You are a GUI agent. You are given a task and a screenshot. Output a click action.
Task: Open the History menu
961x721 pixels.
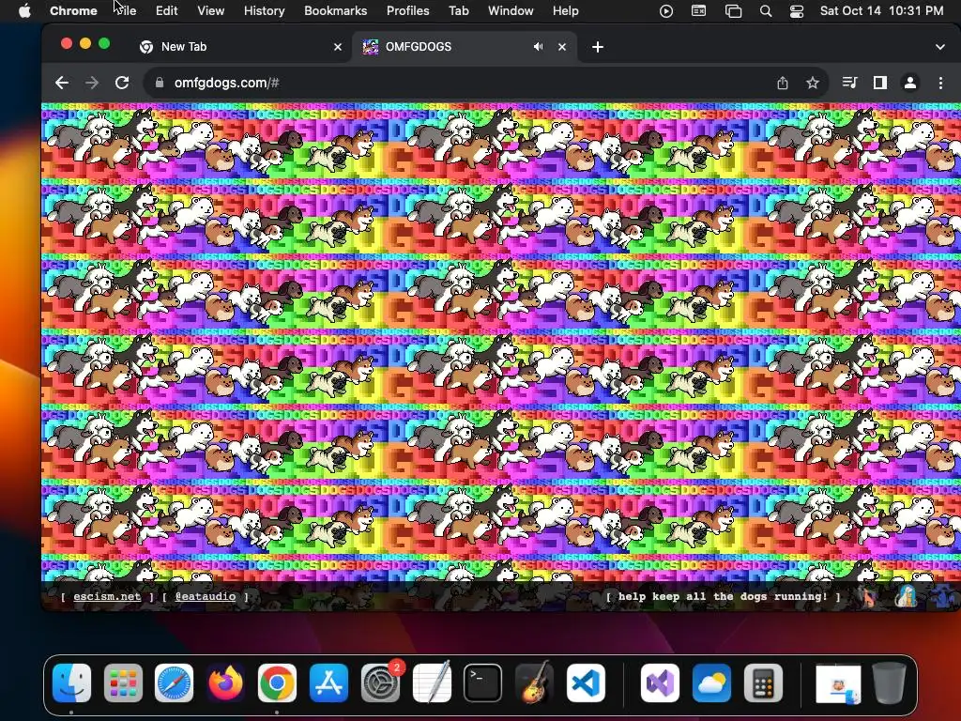tap(264, 10)
